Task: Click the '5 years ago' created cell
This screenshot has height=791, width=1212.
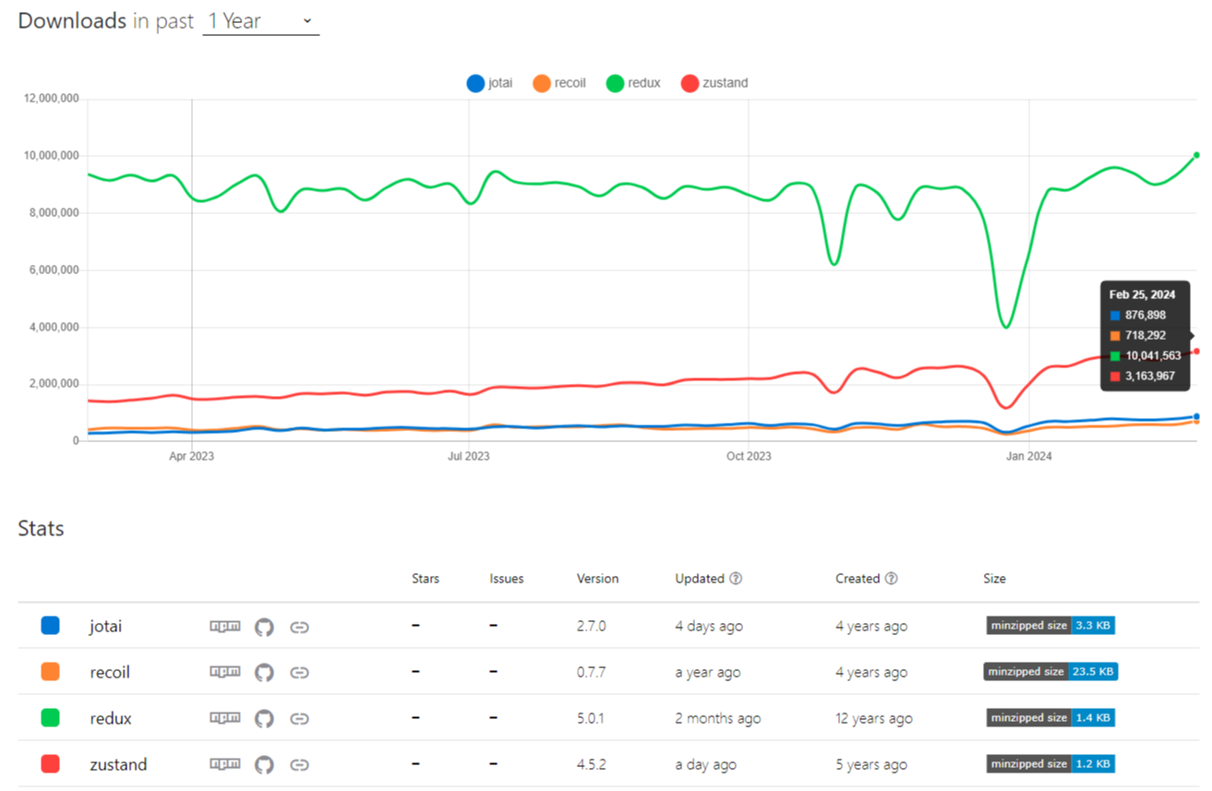Action: [871, 764]
